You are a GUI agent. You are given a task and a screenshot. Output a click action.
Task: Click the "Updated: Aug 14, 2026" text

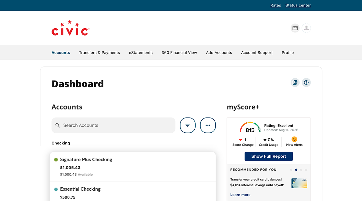tap(281, 130)
